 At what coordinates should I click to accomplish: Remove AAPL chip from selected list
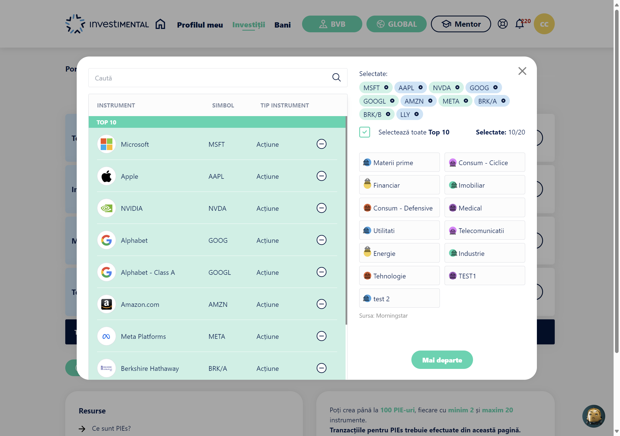tap(421, 87)
